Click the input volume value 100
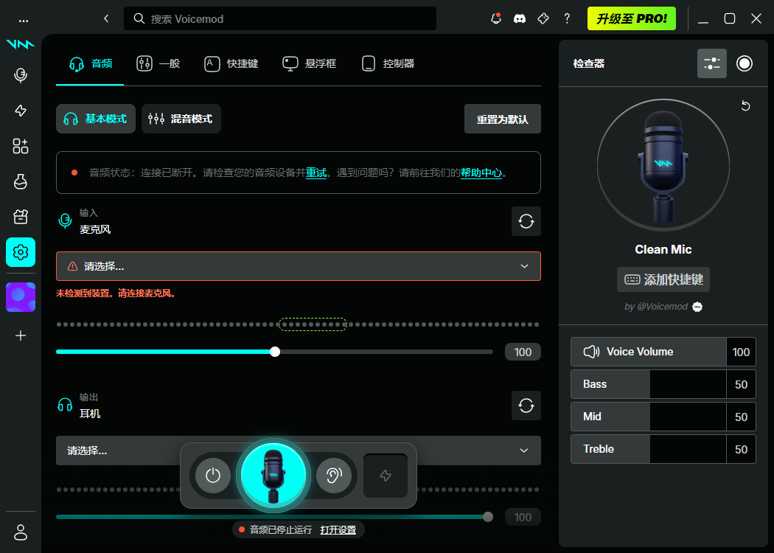Image resolution: width=774 pixels, height=553 pixels. tap(523, 352)
